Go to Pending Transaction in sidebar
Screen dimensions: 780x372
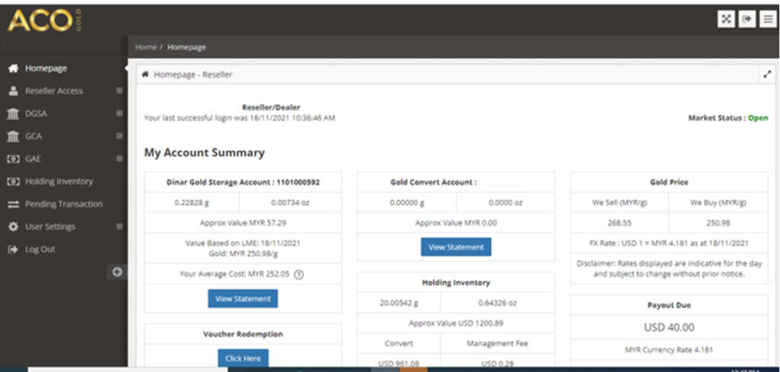tap(63, 204)
